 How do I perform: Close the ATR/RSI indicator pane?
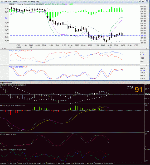coord(147,49)
